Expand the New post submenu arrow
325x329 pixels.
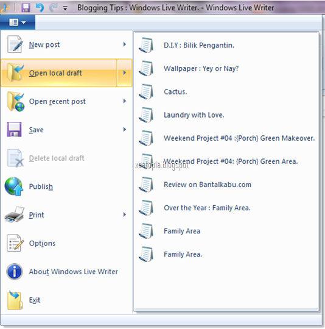pos(125,44)
